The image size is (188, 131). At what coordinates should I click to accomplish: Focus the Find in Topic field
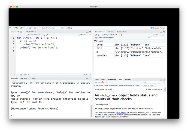click(150, 85)
